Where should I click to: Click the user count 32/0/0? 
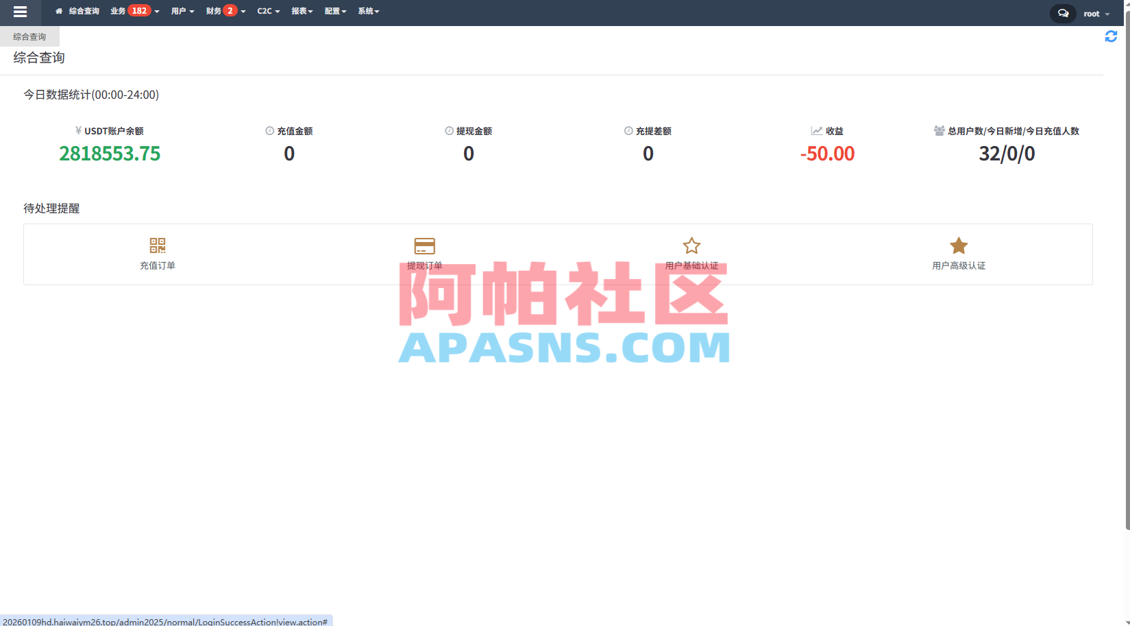pos(1007,154)
